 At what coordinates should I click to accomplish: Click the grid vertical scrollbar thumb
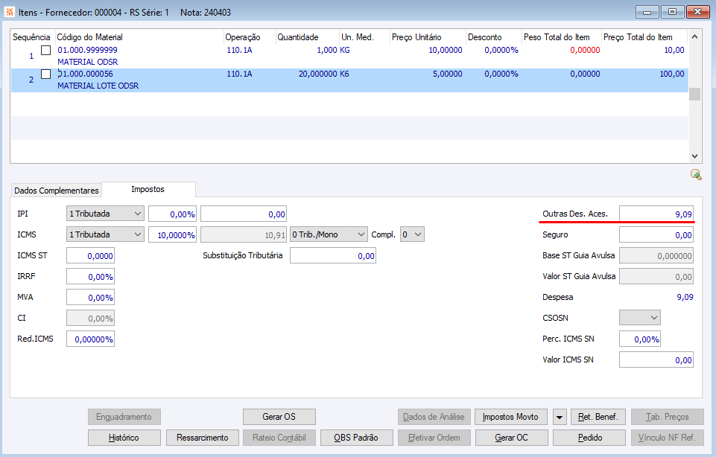694,94
